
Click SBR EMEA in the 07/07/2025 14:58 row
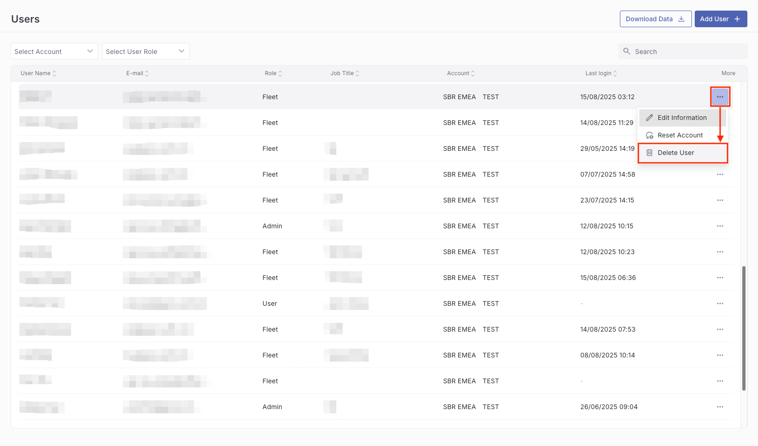click(x=459, y=174)
